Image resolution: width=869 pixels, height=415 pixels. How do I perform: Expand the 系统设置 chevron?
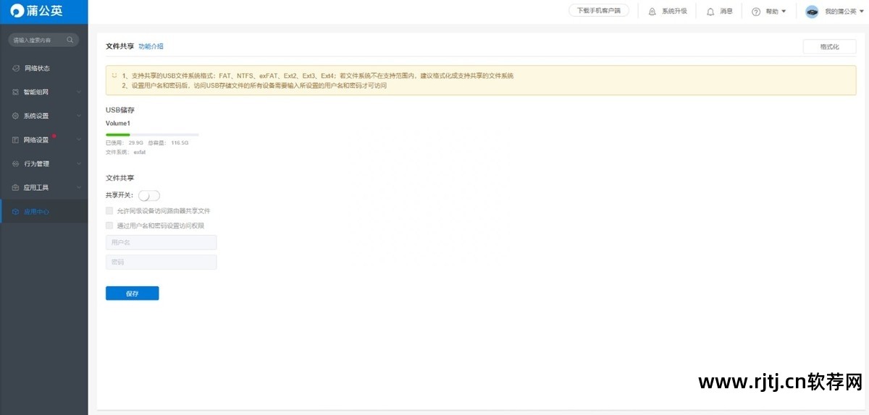point(78,116)
